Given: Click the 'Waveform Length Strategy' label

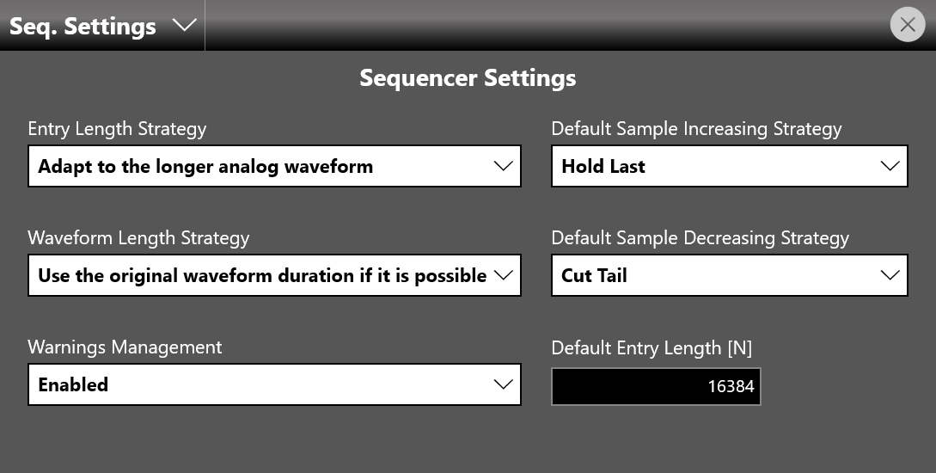Looking at the screenshot, I should click(x=138, y=238).
